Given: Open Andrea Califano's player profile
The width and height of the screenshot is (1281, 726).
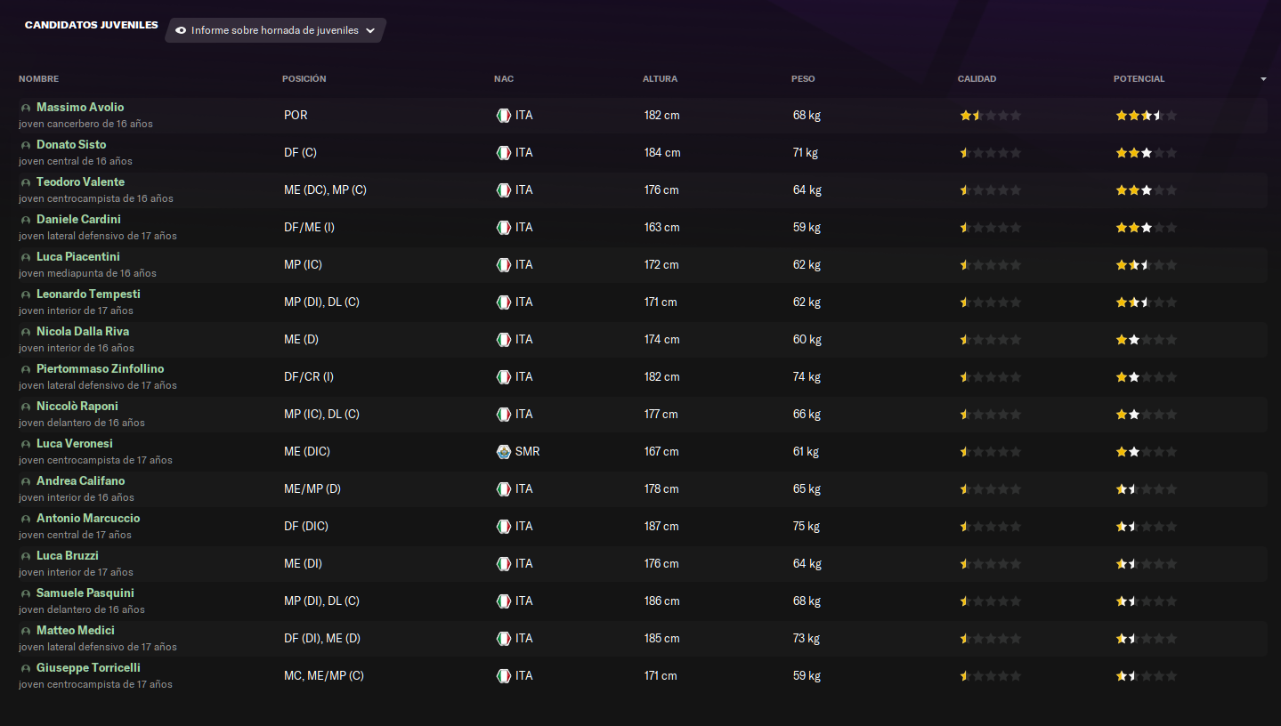Looking at the screenshot, I should coord(81,480).
